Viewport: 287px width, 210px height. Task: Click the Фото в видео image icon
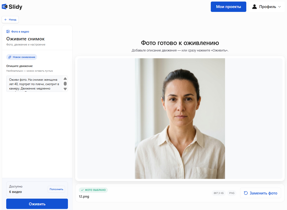pos(8,32)
